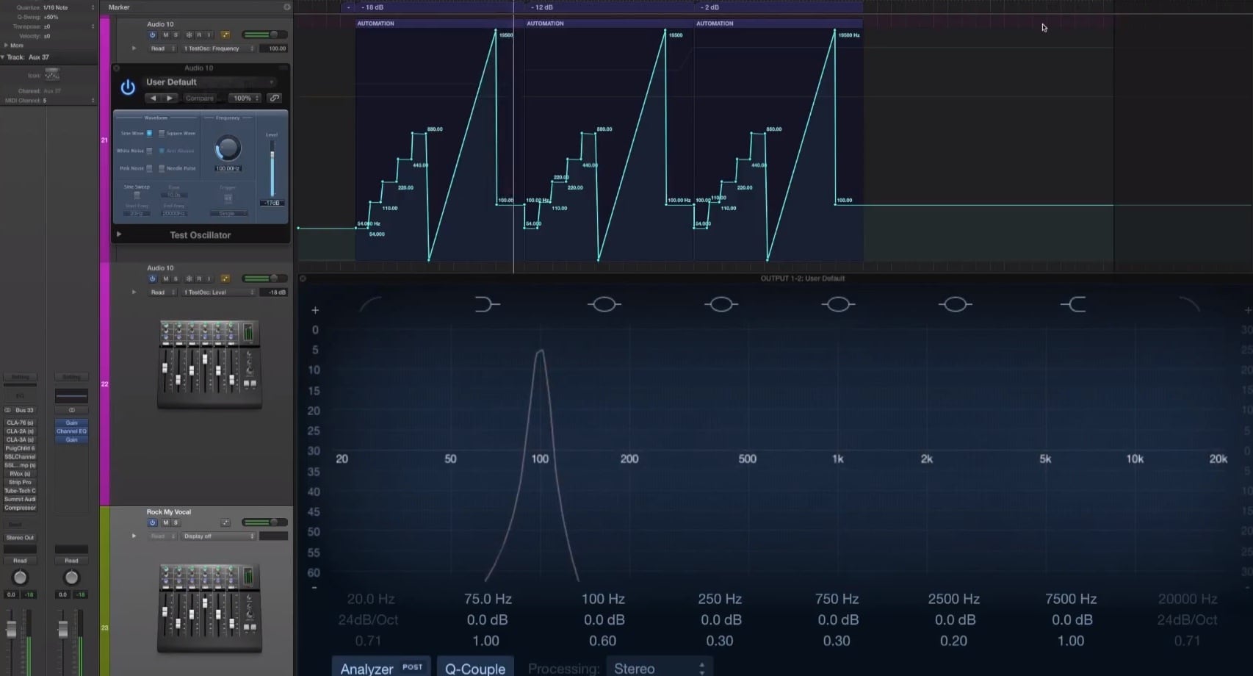Toggle the 250 Hz parametric band icon
Viewport: 1253px width, 676px height.
coord(721,304)
